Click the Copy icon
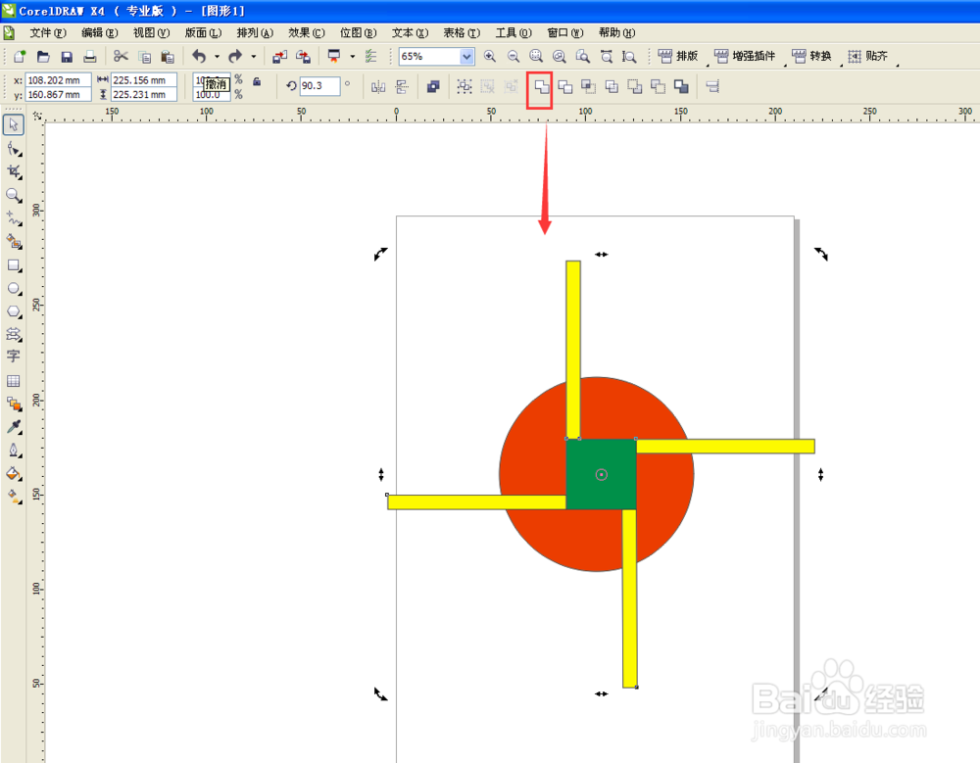This screenshot has height=763, width=980. [x=144, y=57]
